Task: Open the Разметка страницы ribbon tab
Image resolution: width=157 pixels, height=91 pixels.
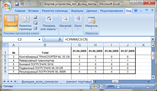Action: pos(55,11)
